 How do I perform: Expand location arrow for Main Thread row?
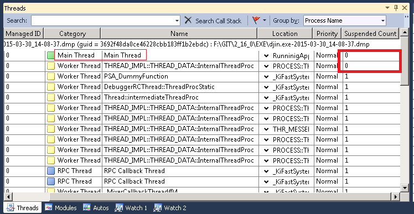266,56
